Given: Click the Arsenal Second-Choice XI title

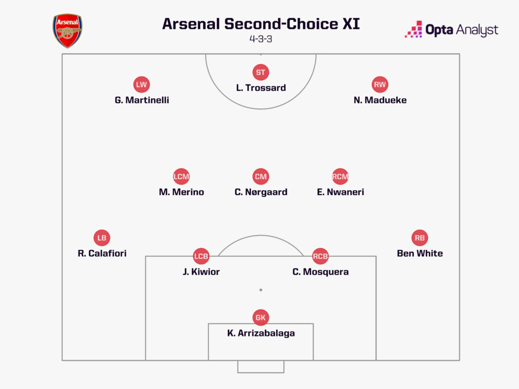Looking at the screenshot, I should pos(261,24).
